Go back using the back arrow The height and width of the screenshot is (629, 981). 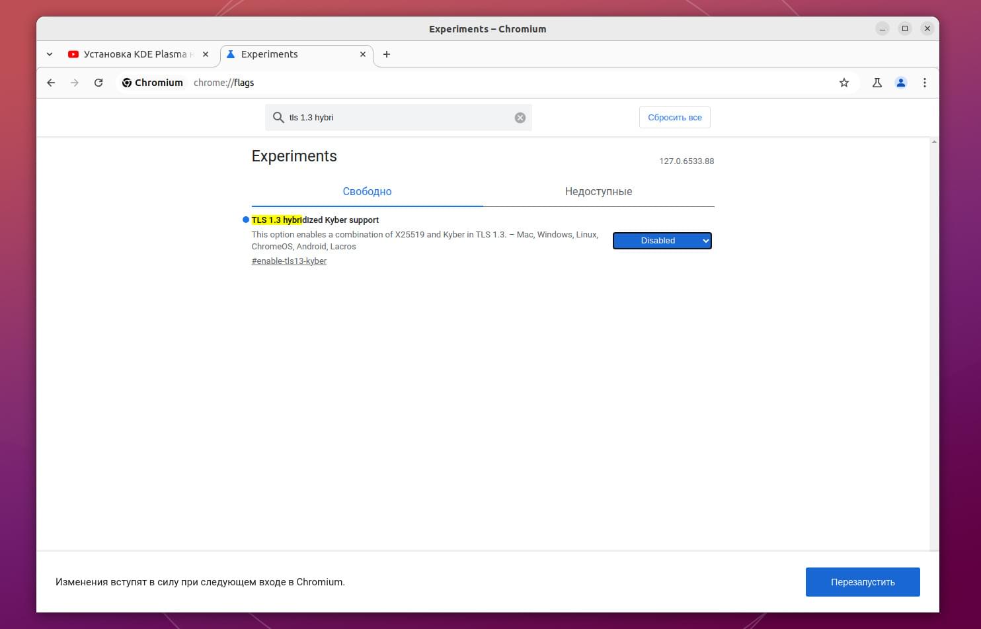[x=51, y=83]
